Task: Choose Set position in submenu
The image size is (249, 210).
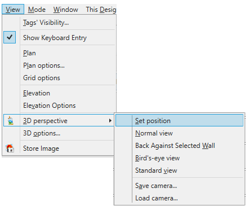Action: (x=179, y=121)
